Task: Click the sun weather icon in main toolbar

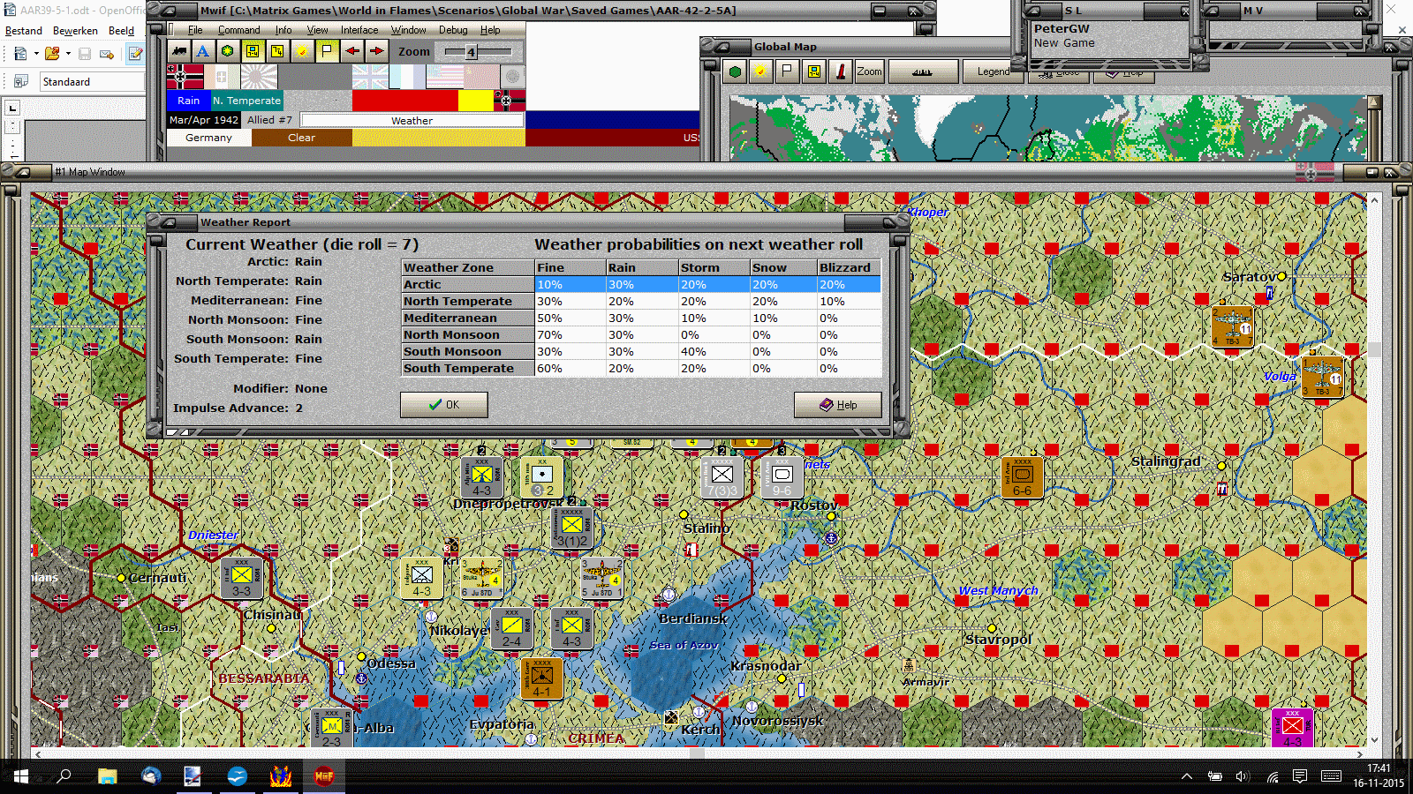Action: click(302, 51)
